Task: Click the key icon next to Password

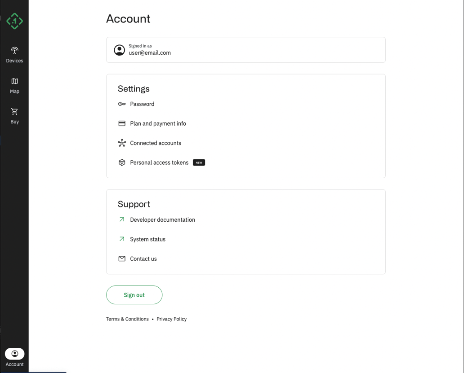Action: pyautogui.click(x=122, y=104)
